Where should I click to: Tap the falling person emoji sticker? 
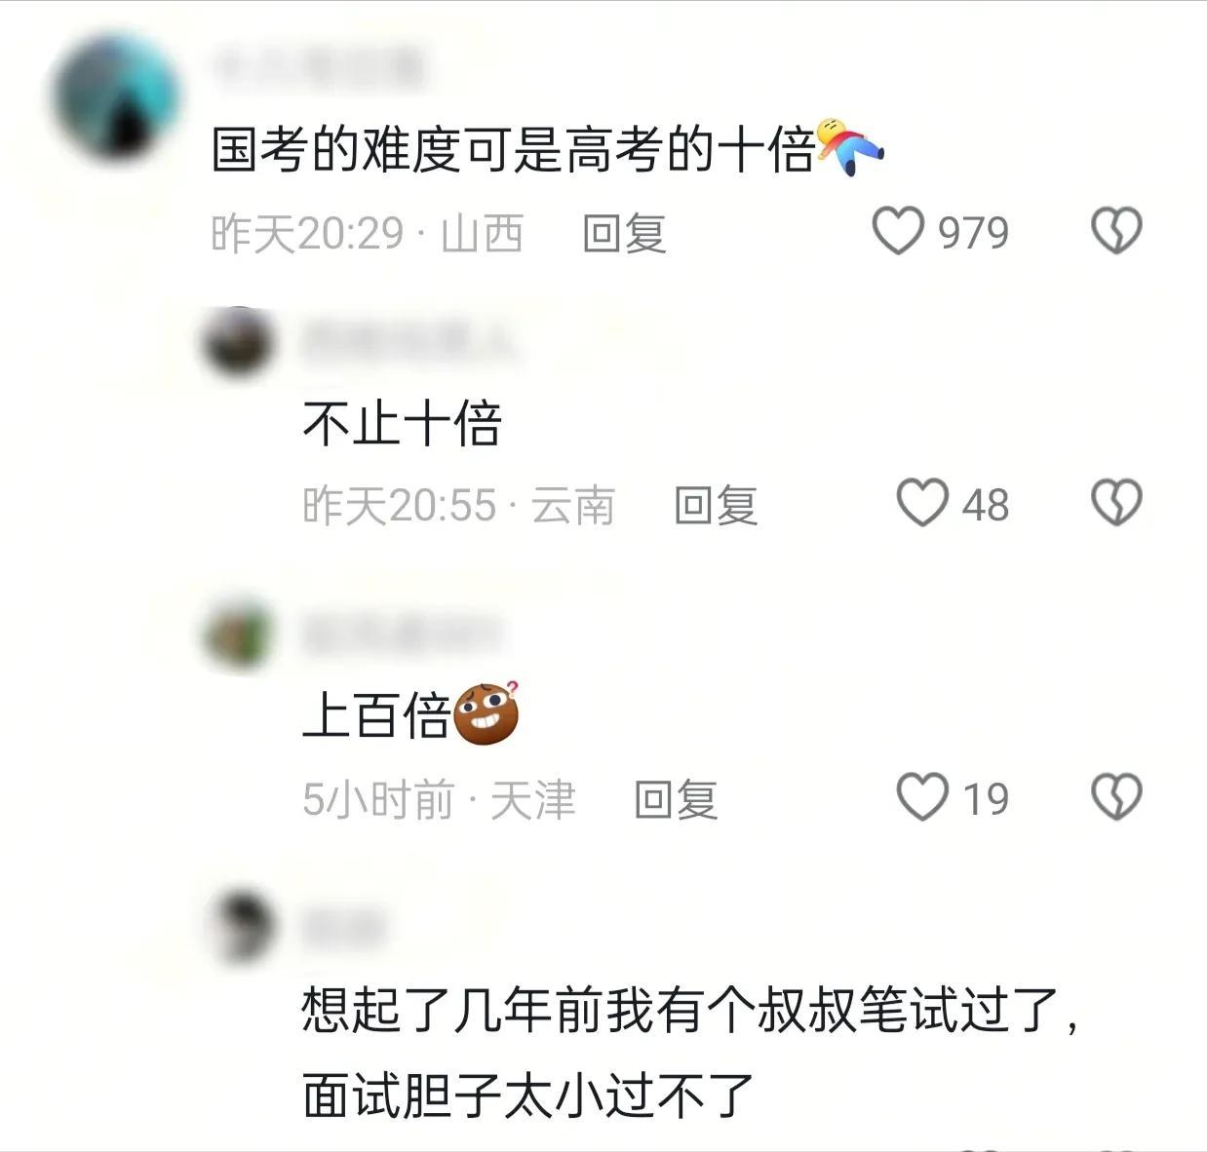click(849, 148)
